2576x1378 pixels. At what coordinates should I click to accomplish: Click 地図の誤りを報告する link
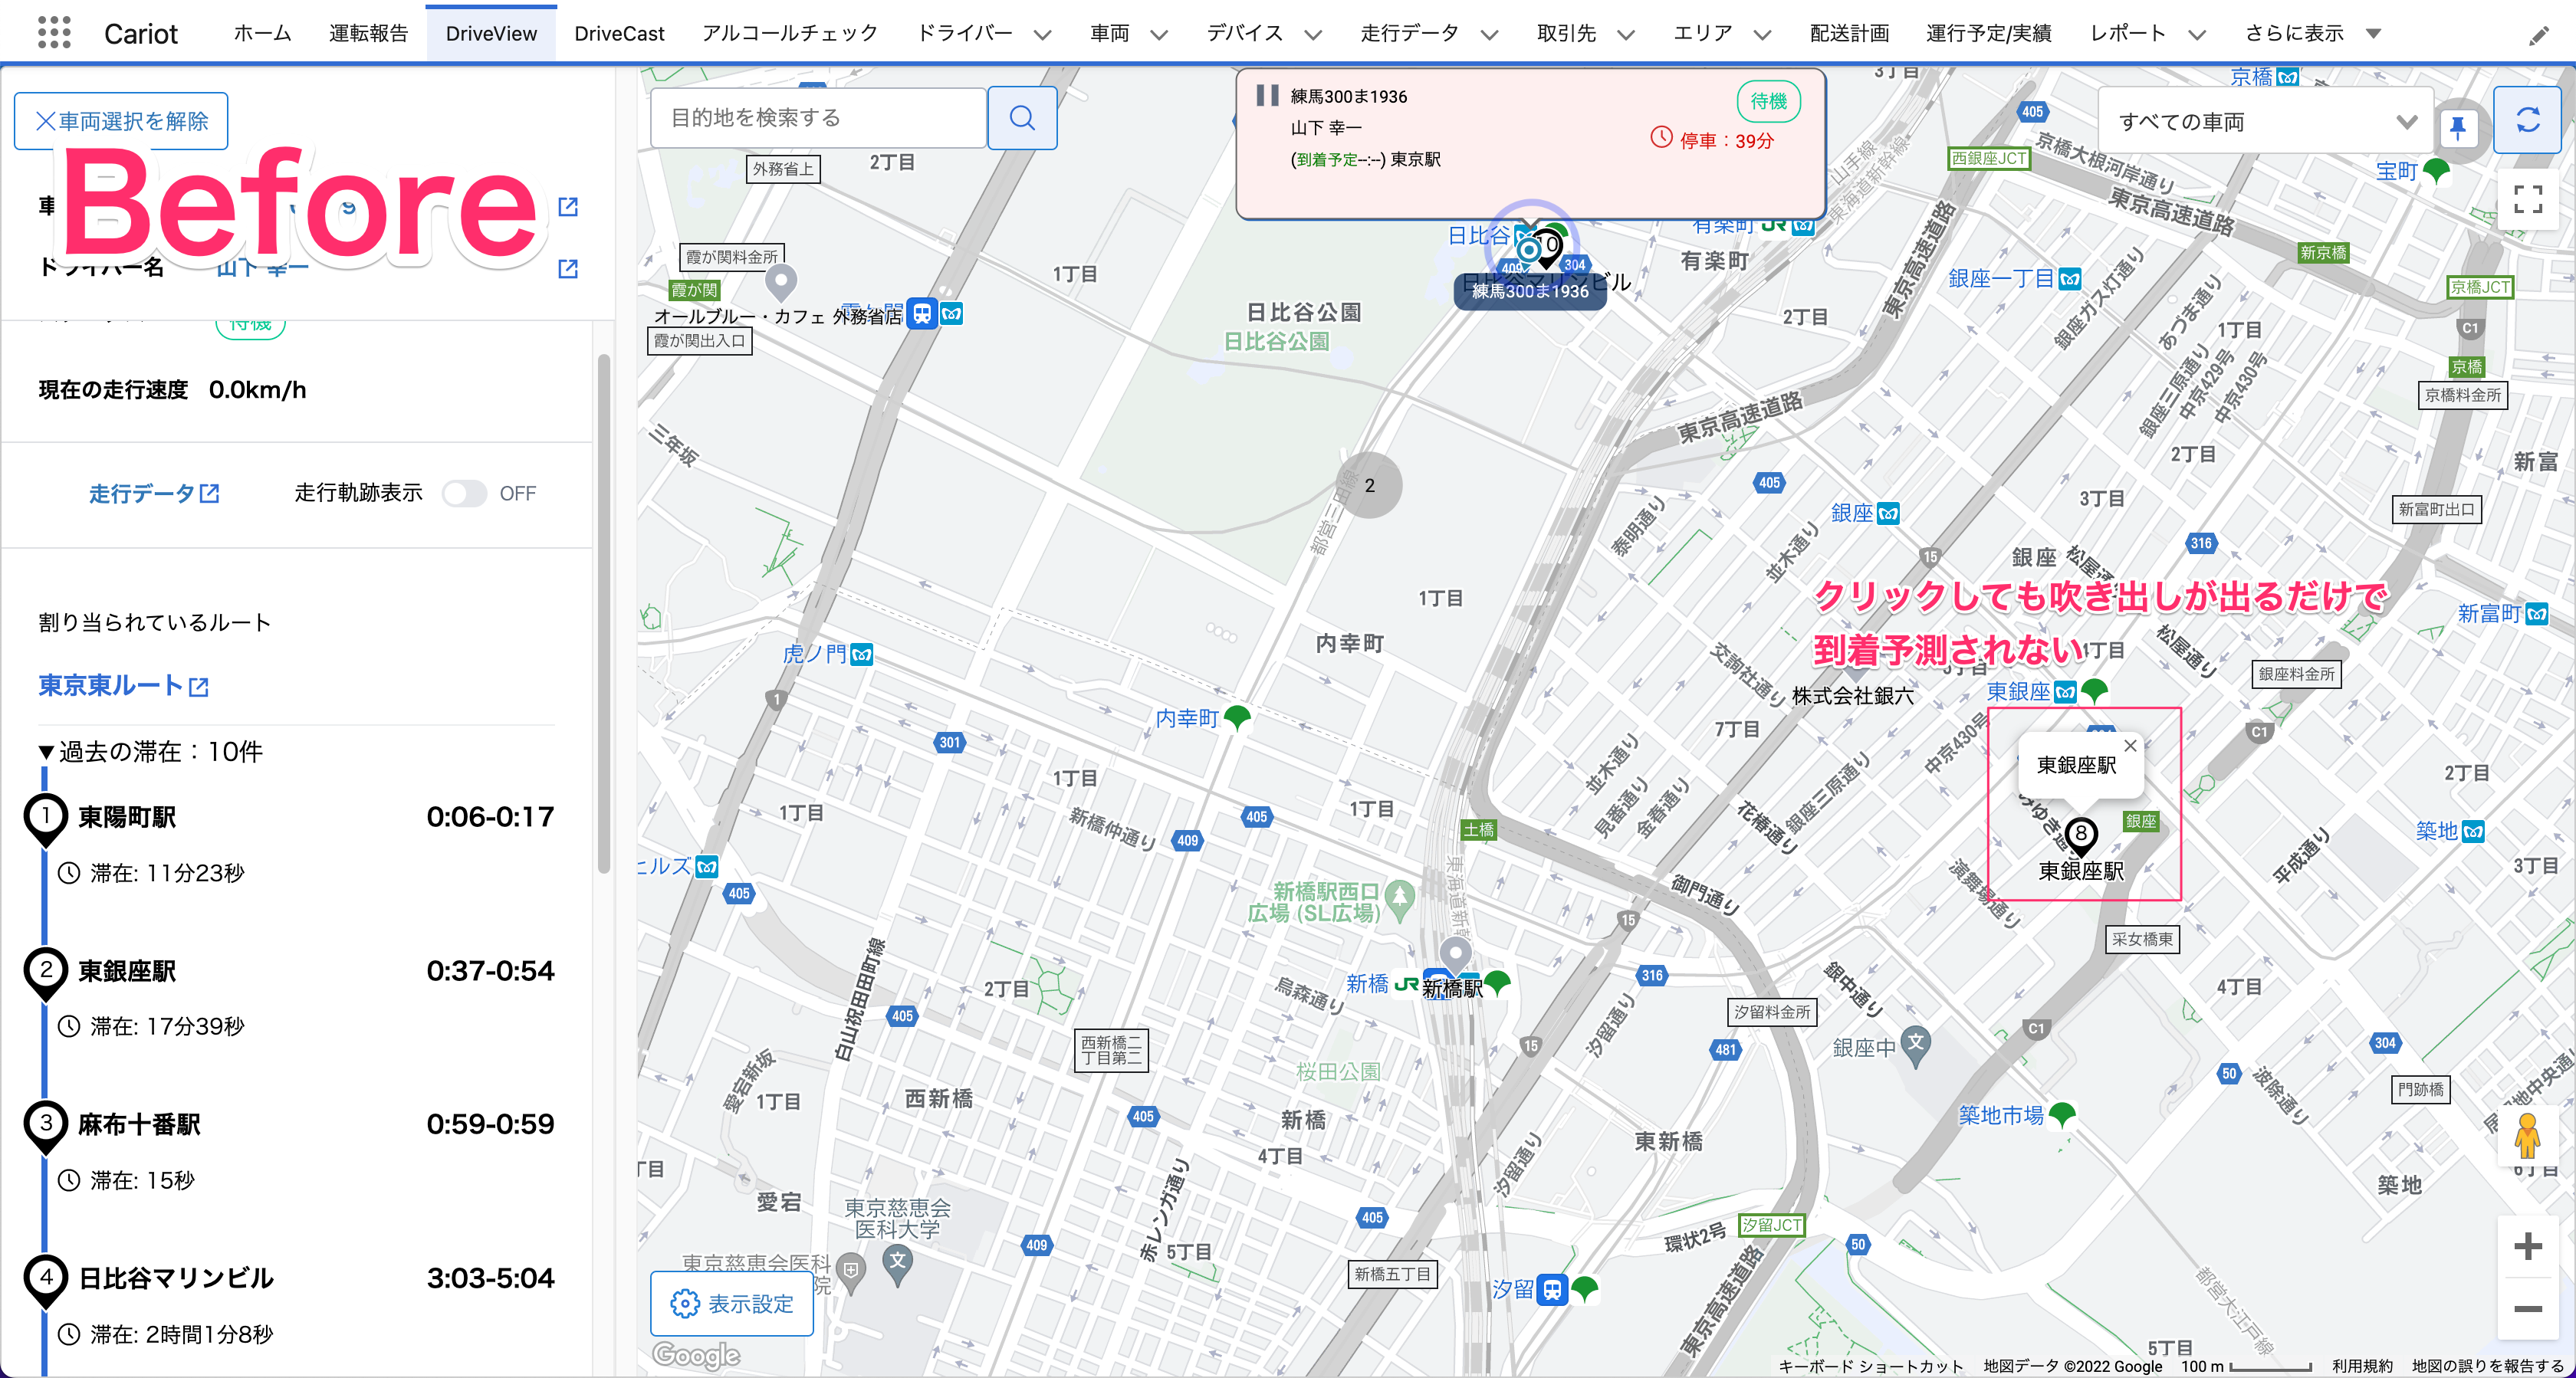tap(2487, 1366)
